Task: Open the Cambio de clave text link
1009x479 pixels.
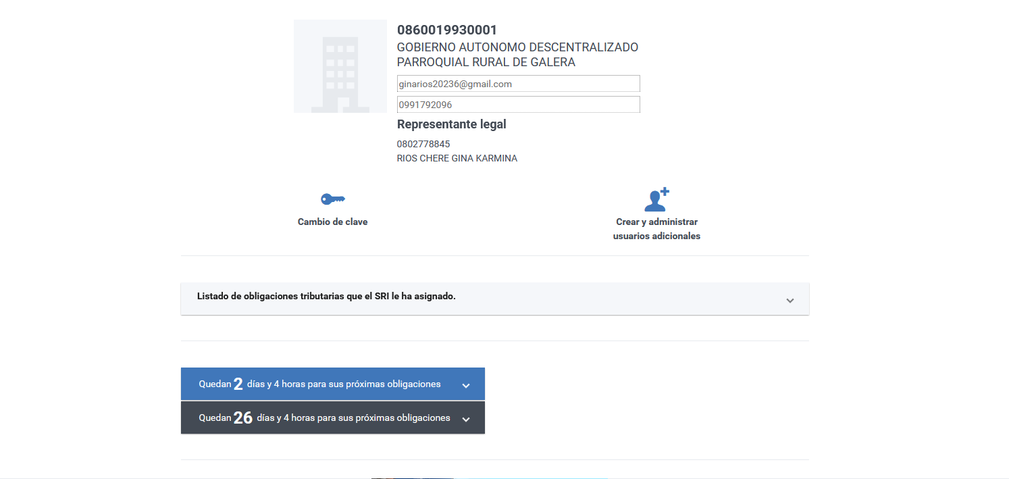Action: 332,222
